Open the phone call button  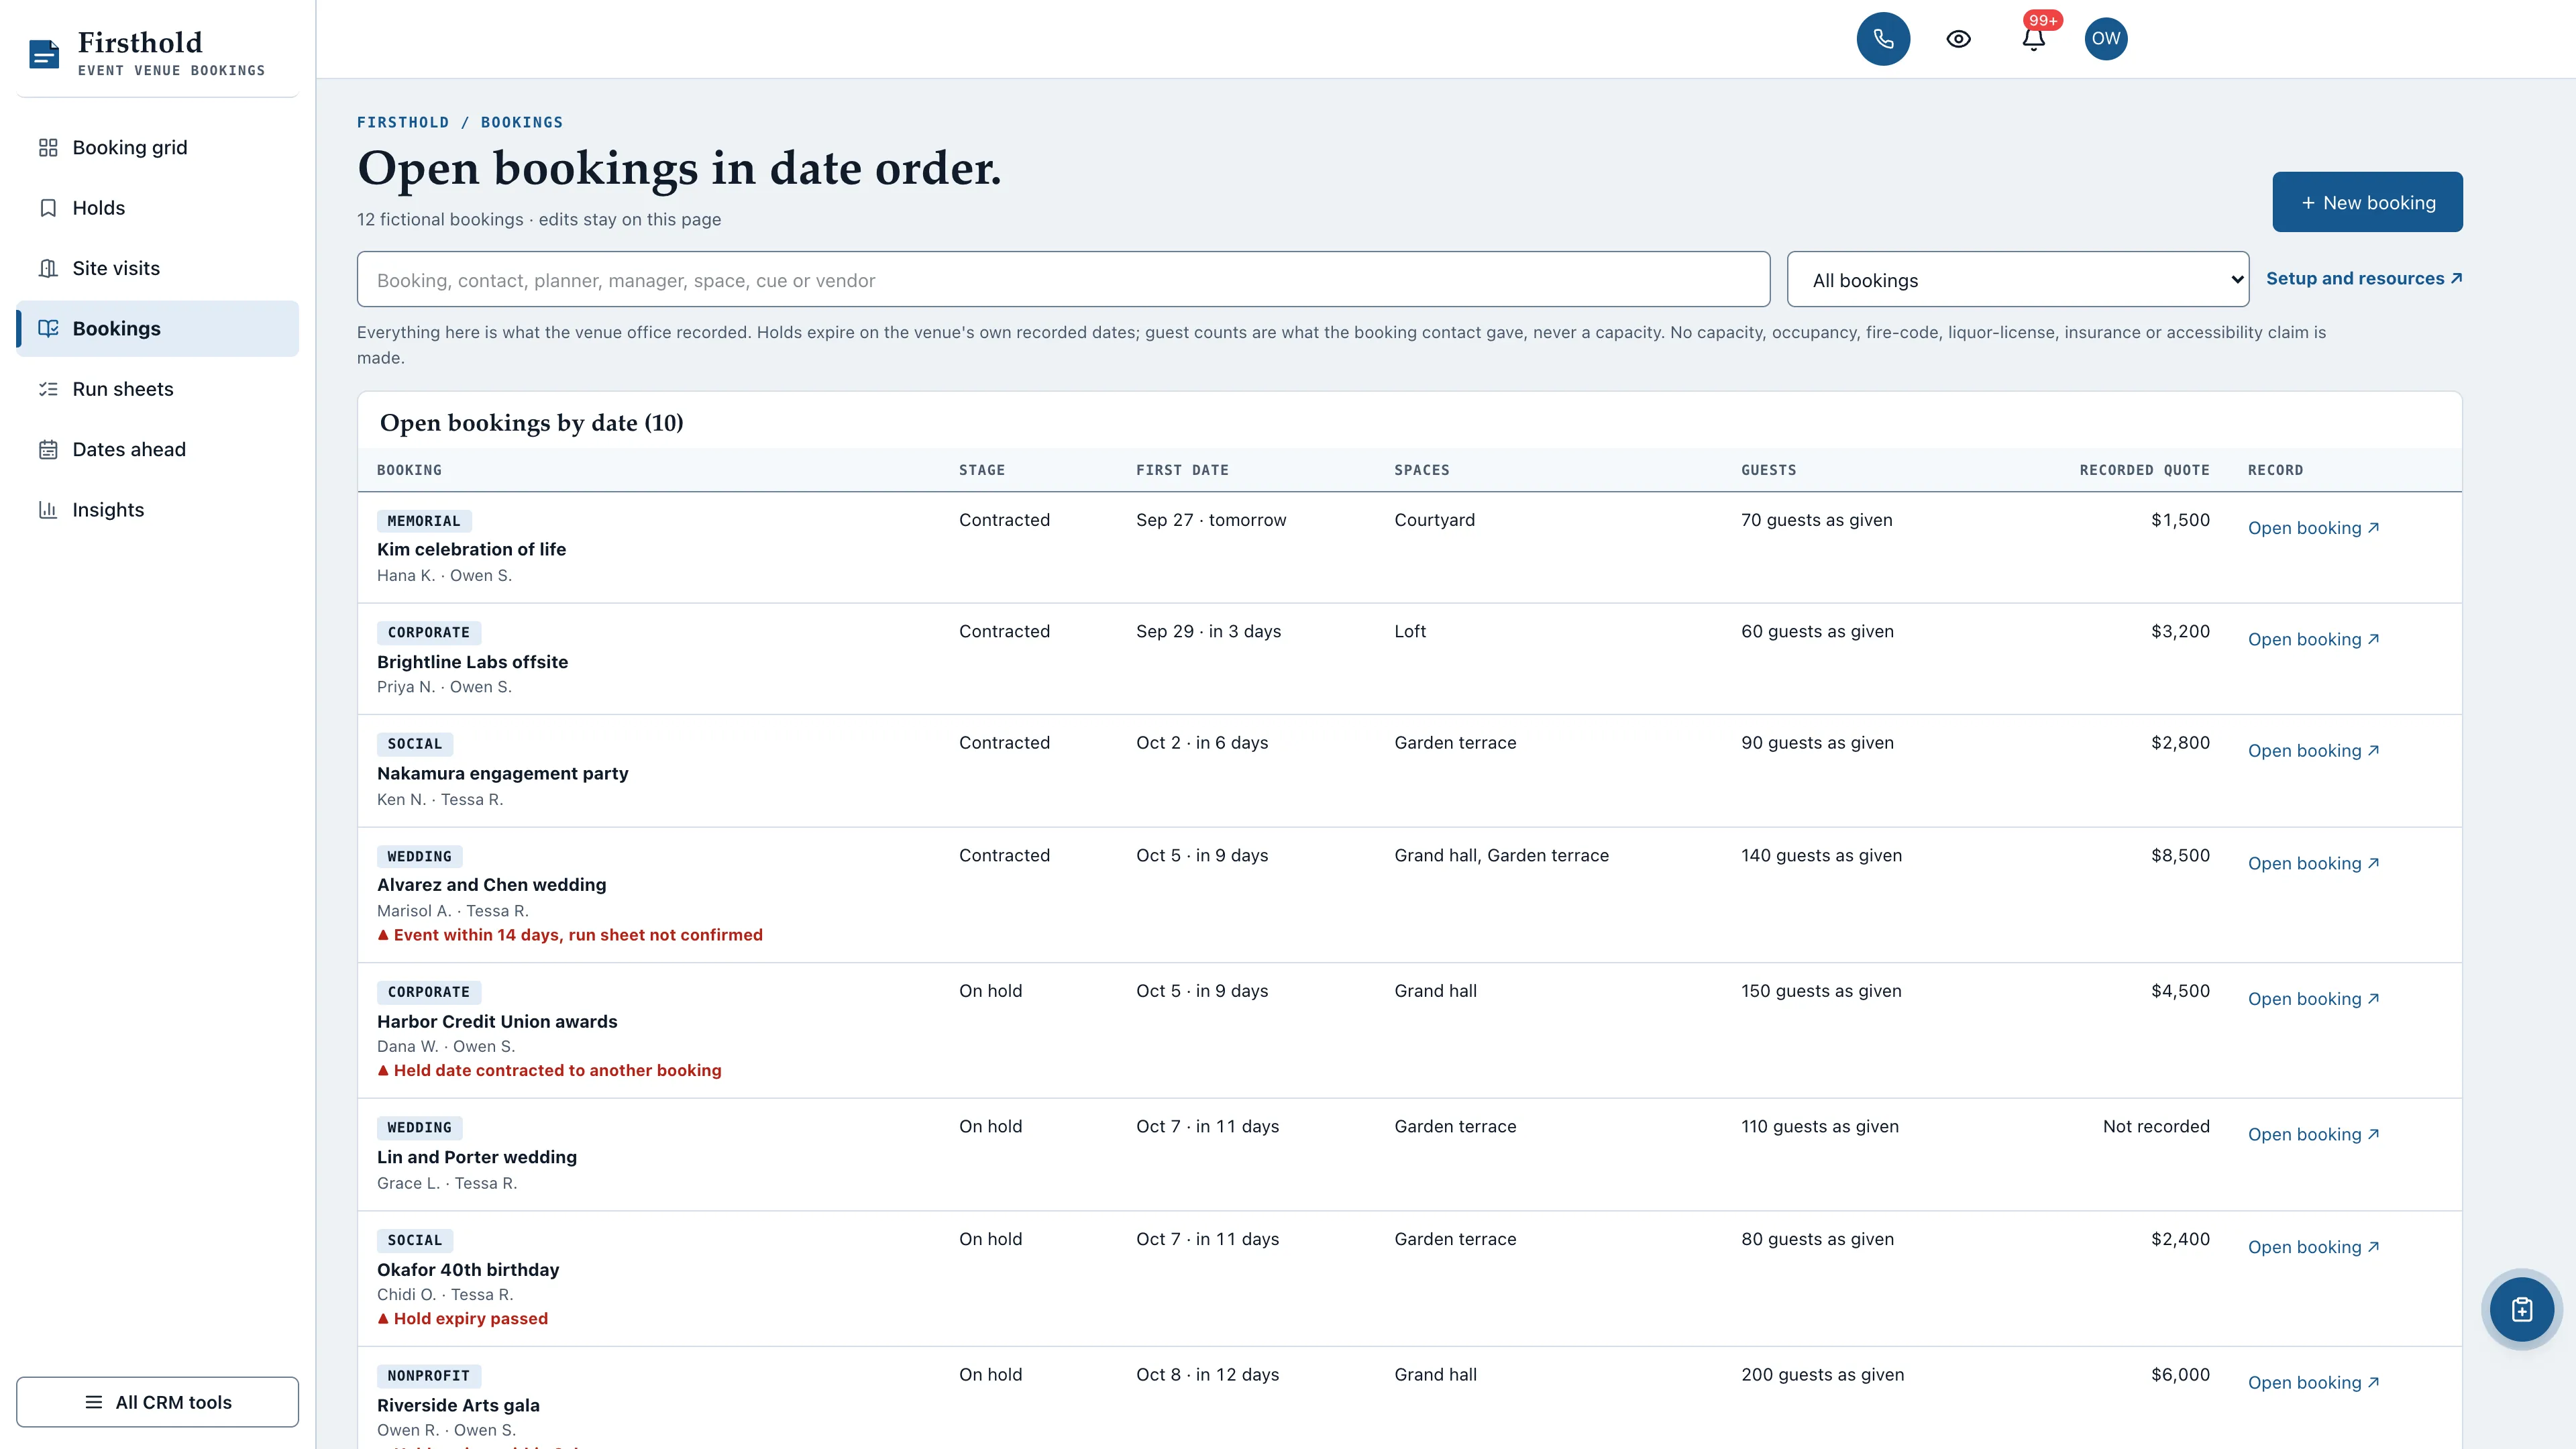pos(1883,39)
